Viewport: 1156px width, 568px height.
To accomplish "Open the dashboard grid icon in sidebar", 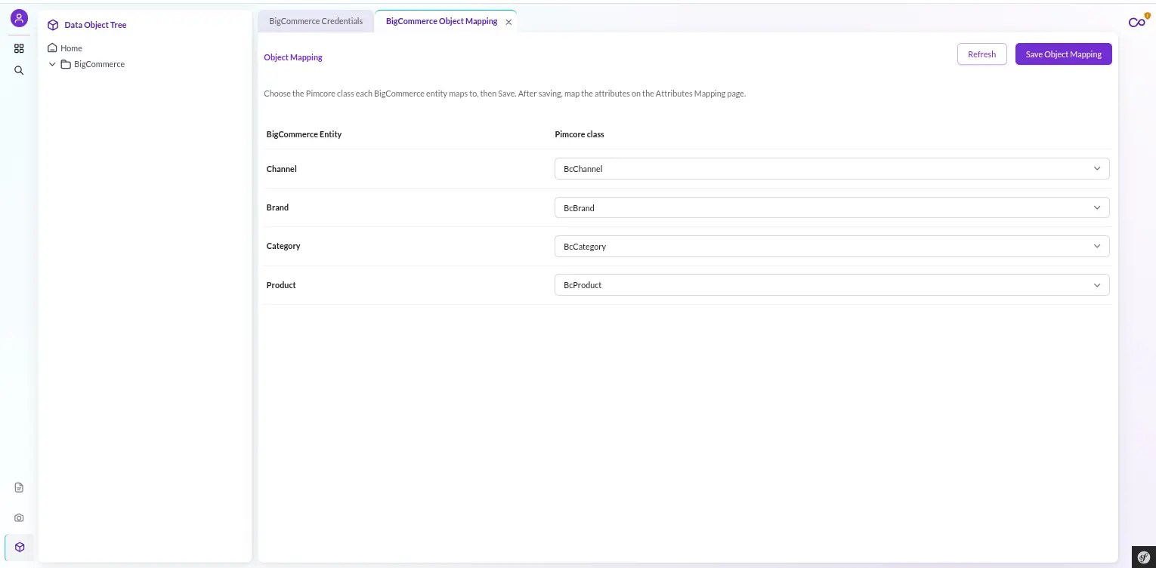I will [x=19, y=48].
